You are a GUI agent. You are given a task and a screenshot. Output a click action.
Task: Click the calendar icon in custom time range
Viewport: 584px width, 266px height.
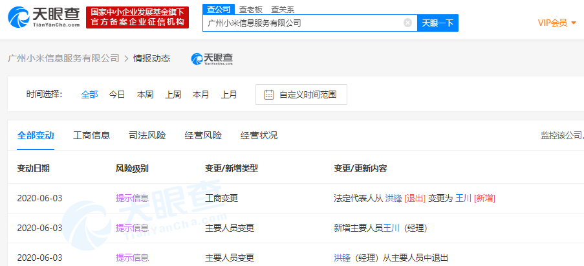tap(269, 94)
